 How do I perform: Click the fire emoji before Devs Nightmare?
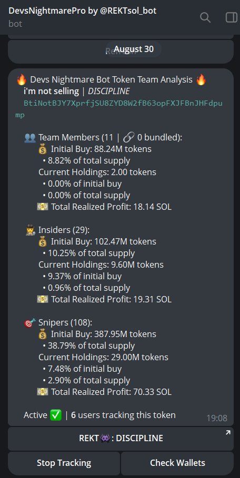22,80
